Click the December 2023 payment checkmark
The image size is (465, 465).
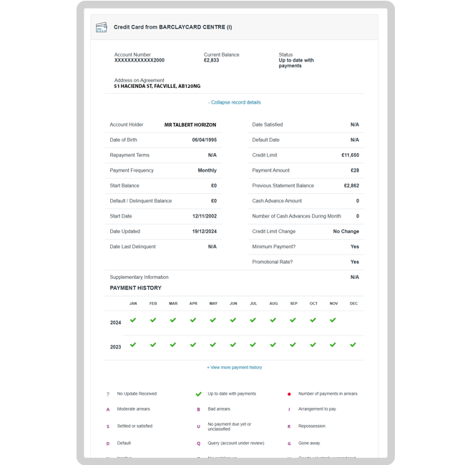pos(353,345)
